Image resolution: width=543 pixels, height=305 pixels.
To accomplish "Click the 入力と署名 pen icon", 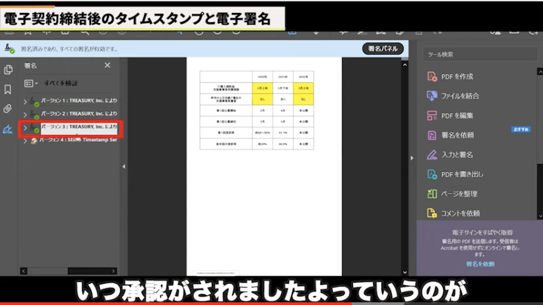I will 432,155.
